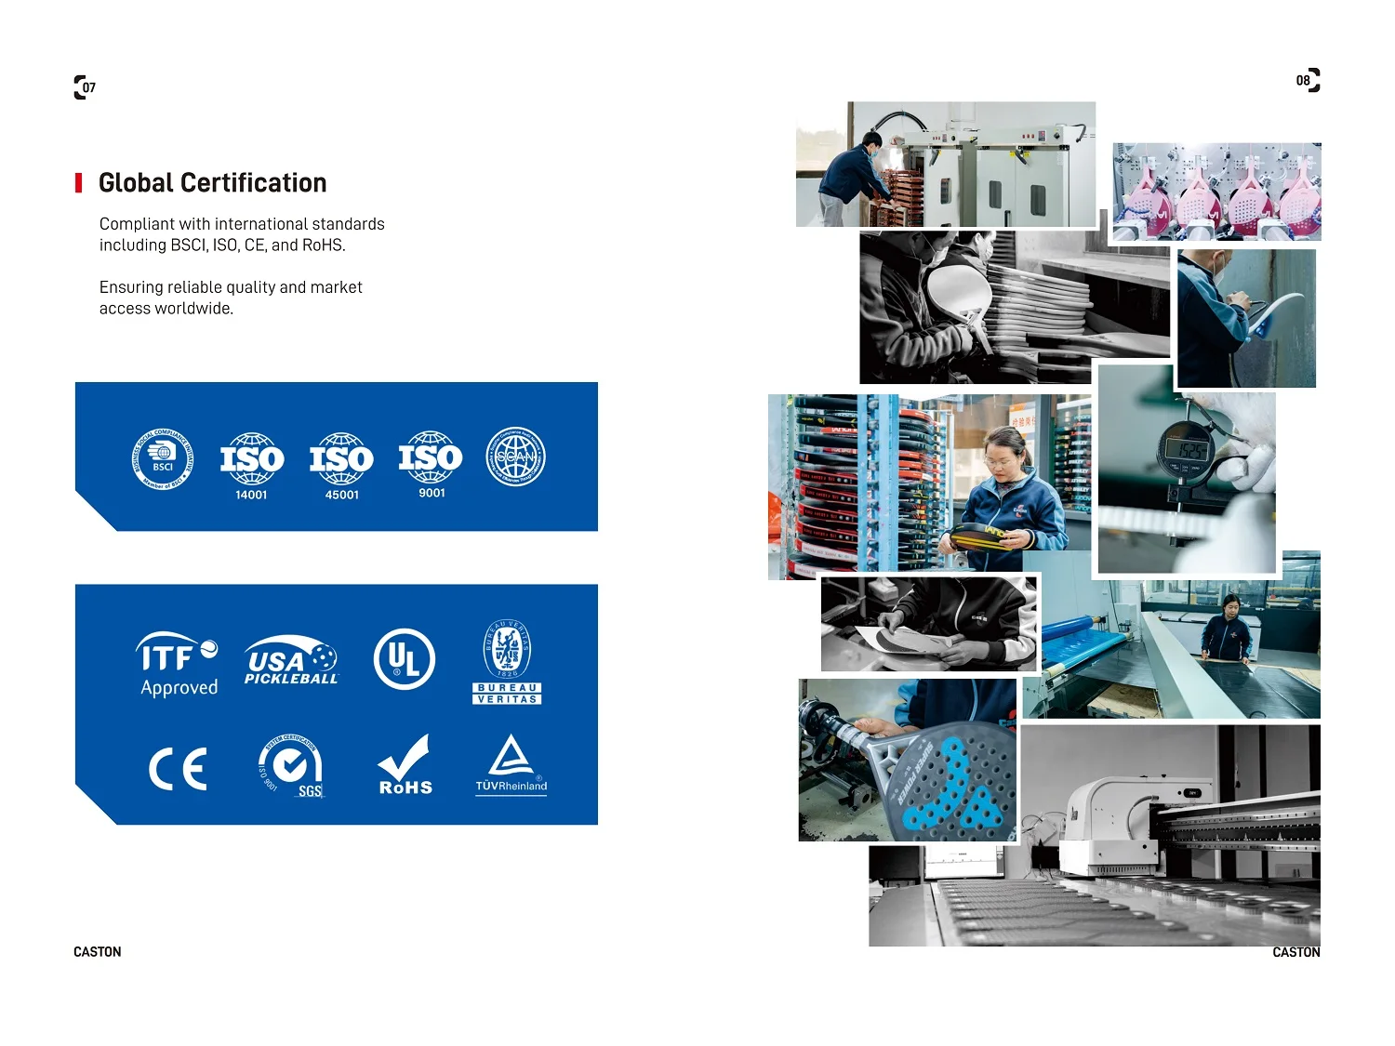Image resolution: width=1395 pixels, height=1046 pixels.
Task: Click the round SCAN certification seal
Action: point(516,457)
